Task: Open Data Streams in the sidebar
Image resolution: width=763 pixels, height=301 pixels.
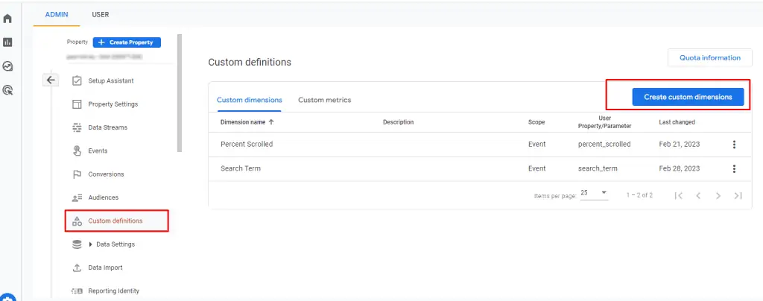Action: 107,127
